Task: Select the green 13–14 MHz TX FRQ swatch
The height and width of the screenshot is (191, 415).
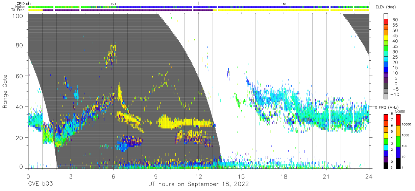Action: coord(386,141)
